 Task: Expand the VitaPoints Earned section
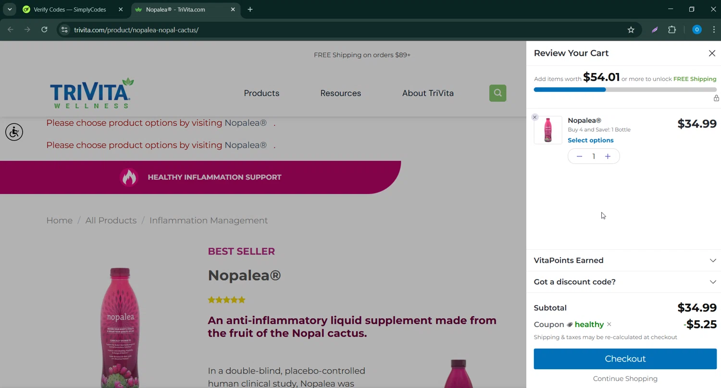tap(625, 260)
